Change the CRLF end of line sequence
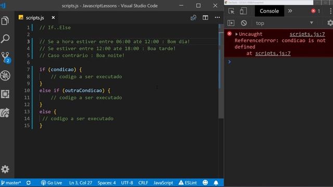 143,183
